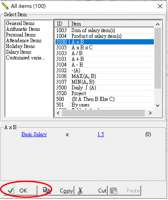This screenshot has width=168, height=200.
Task: Click the OK button with green checkmark
Action: (x=20, y=190)
